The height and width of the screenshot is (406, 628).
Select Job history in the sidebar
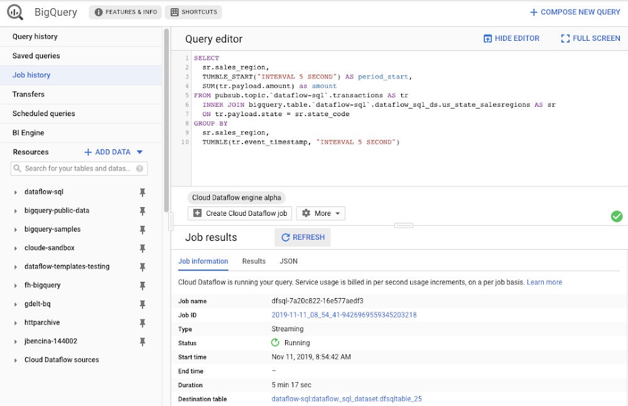click(x=81, y=75)
